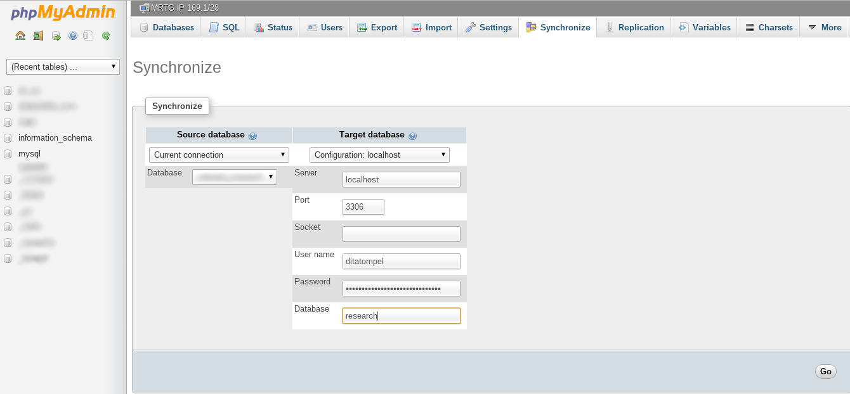
Task: Click the Port field showing 3306
Action: pos(363,207)
